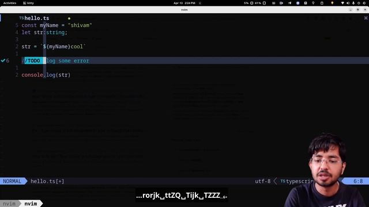Viewport: 369px width, 207px height.
Task: Click the modified dot on hello.ts tab
Action: 69,18
